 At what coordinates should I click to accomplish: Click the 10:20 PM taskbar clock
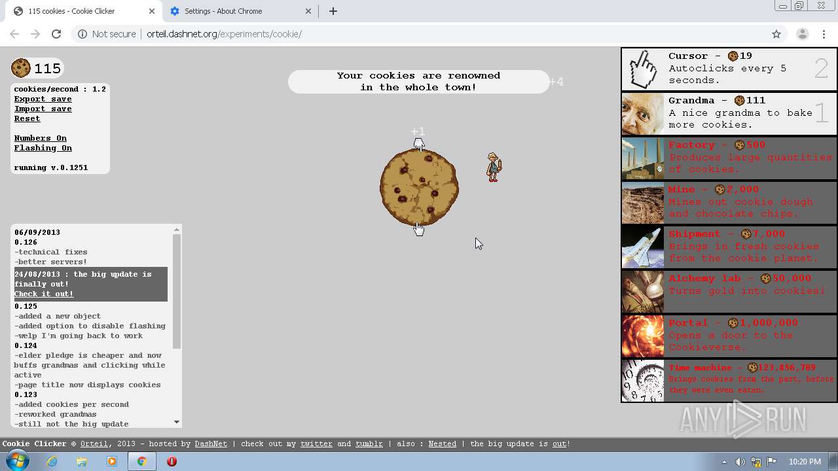(x=805, y=462)
